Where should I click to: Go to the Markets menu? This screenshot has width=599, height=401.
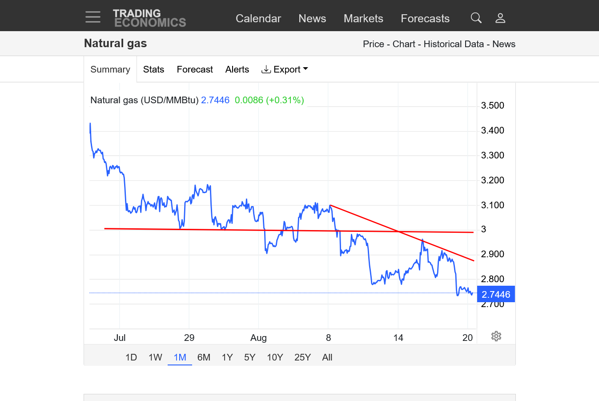tap(363, 18)
